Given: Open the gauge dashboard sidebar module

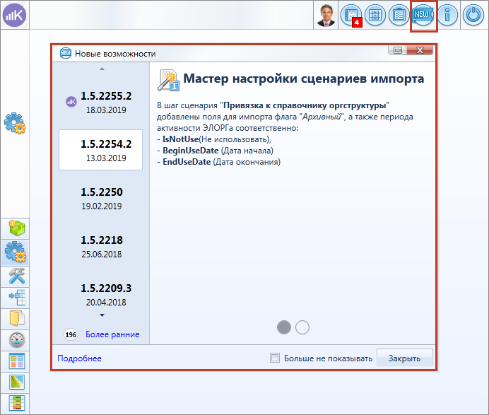Looking at the screenshot, I should click(x=16, y=340).
